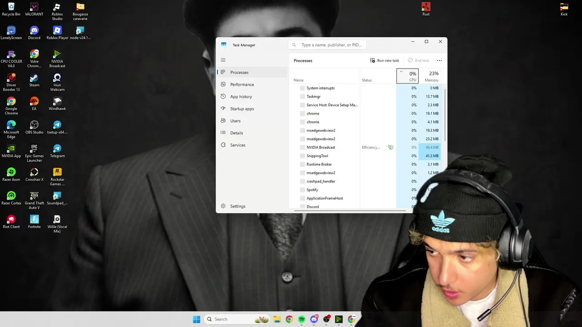The height and width of the screenshot is (327, 582).
Task: Select the Roblox Studio desktop icon
Action: [57, 12]
